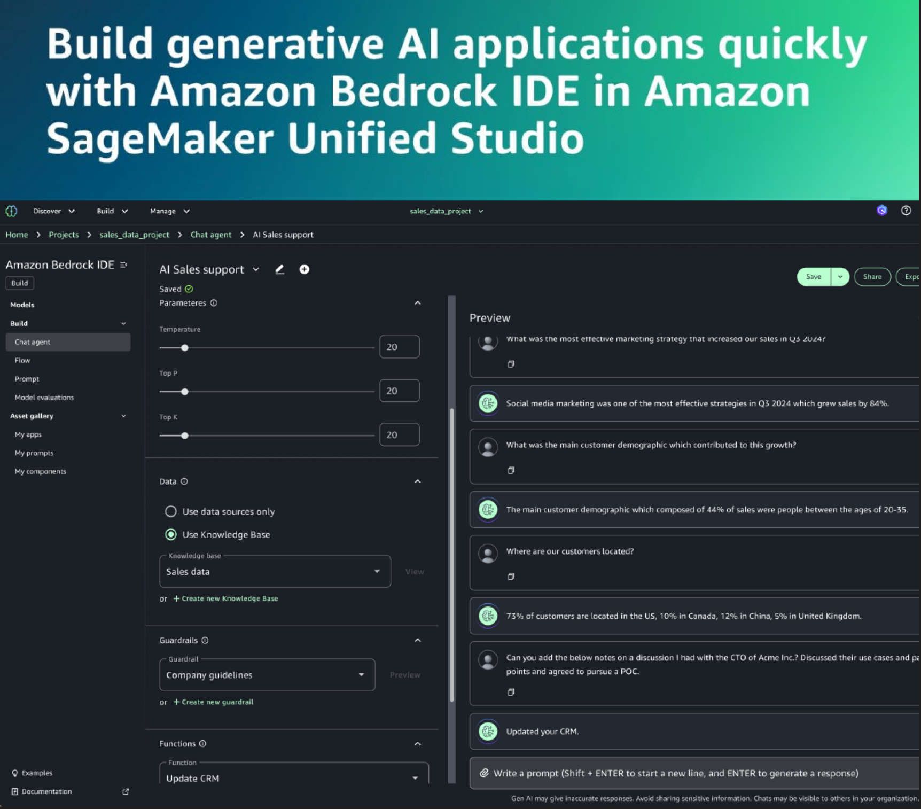This screenshot has height=809, width=921.
Task: Select Chat agent in sidebar
Action: (68, 342)
